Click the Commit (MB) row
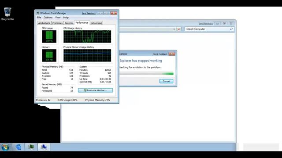The width and height of the screenshot is (282, 158). coord(95,82)
